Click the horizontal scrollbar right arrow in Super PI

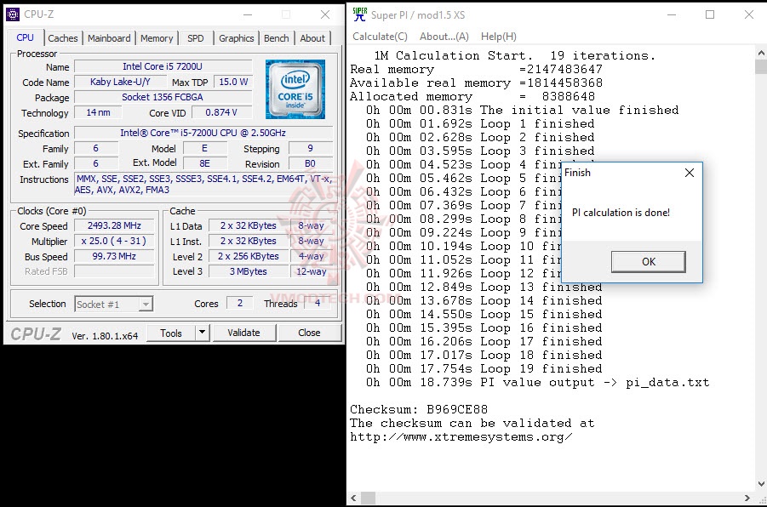[747, 498]
